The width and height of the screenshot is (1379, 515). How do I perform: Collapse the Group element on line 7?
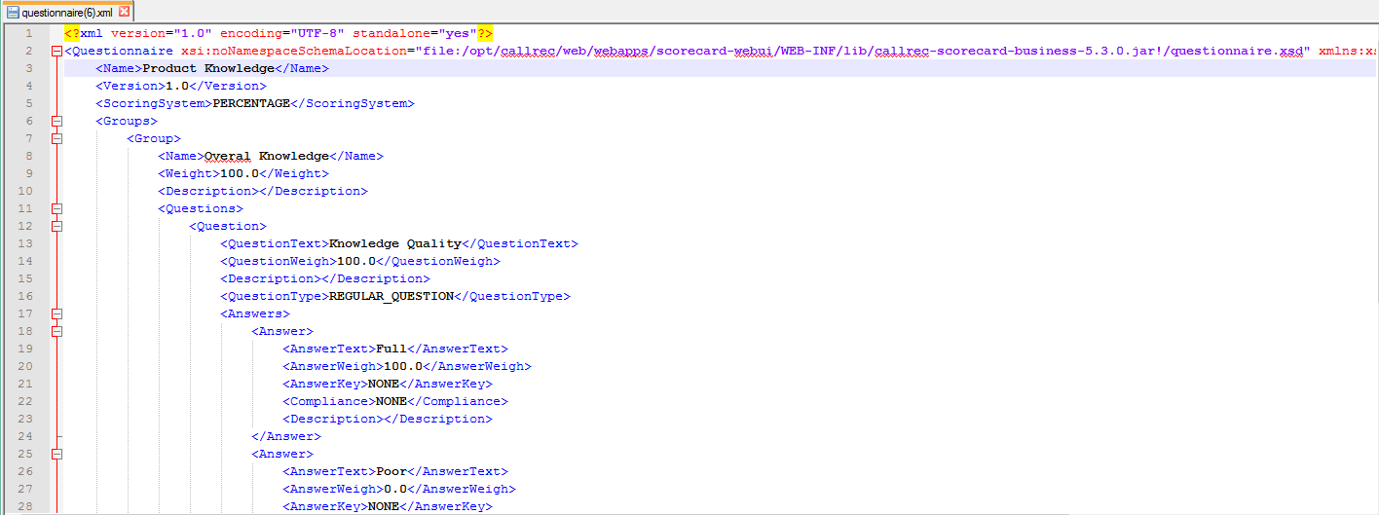[x=56, y=138]
